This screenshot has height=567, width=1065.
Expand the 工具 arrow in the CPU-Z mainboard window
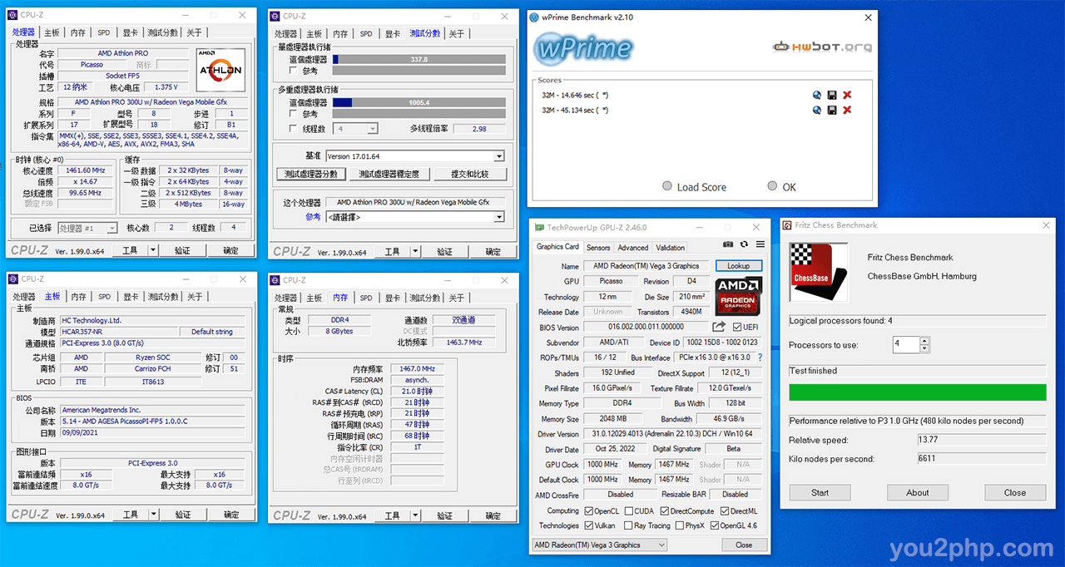(153, 515)
